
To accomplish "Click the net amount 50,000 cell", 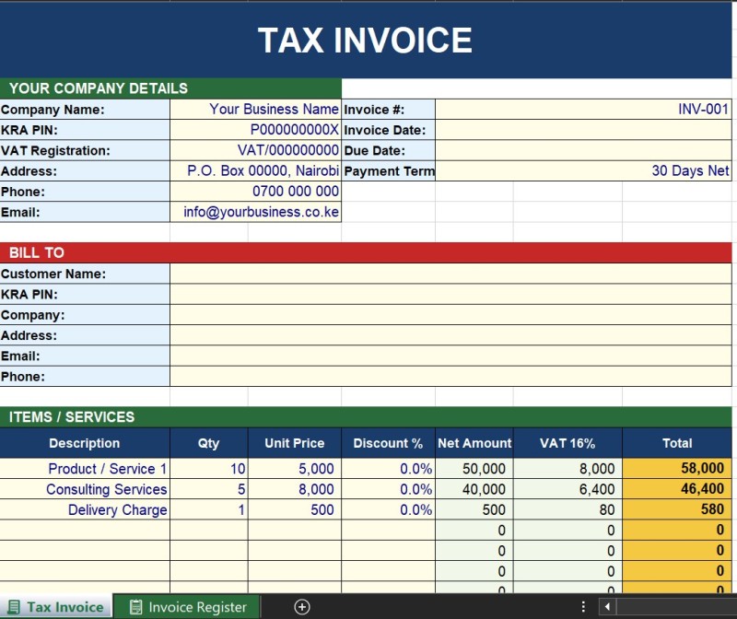I will [474, 469].
